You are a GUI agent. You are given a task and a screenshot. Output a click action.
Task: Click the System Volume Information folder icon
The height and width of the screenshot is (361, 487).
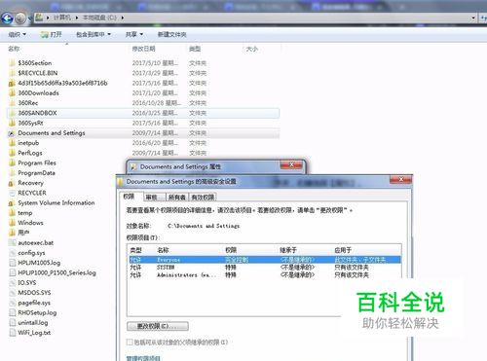click(12, 203)
